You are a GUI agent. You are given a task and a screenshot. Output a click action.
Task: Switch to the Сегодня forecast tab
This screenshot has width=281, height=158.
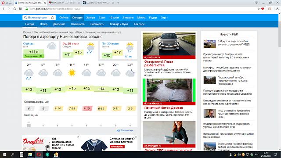77,18
